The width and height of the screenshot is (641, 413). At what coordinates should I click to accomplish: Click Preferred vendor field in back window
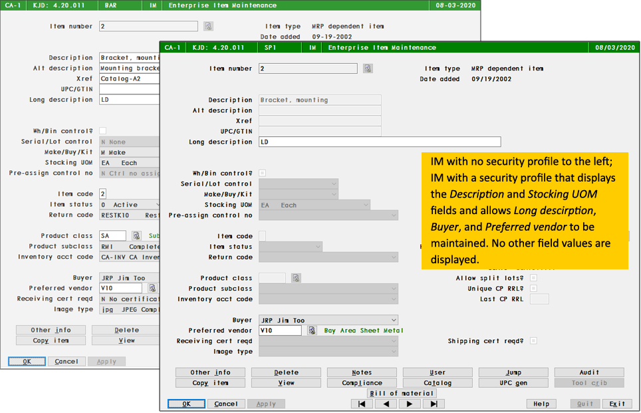(121, 288)
